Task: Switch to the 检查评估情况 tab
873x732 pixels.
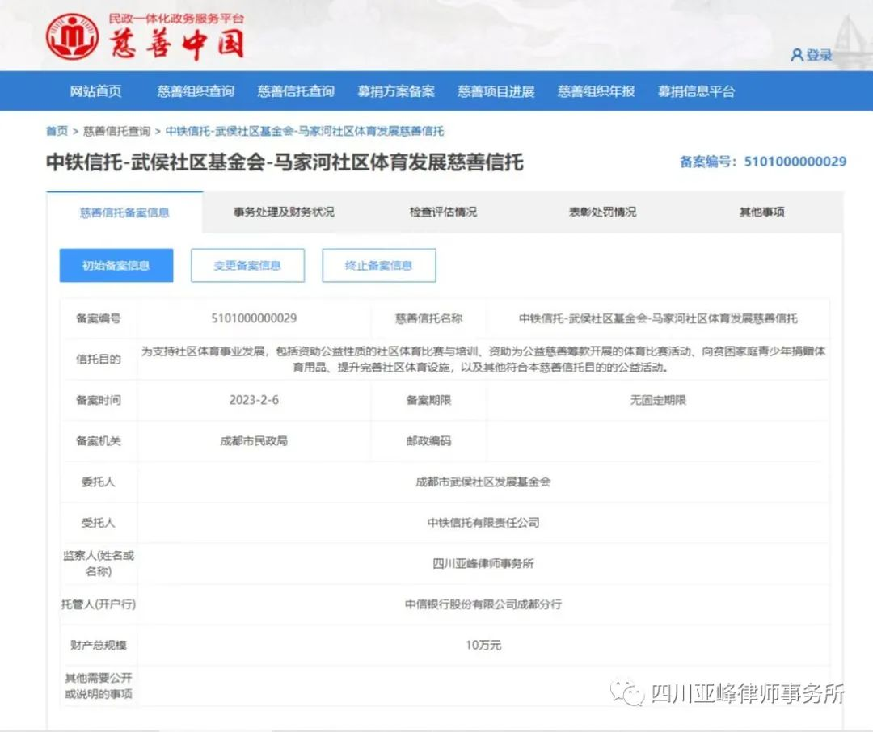Action: coord(443,212)
